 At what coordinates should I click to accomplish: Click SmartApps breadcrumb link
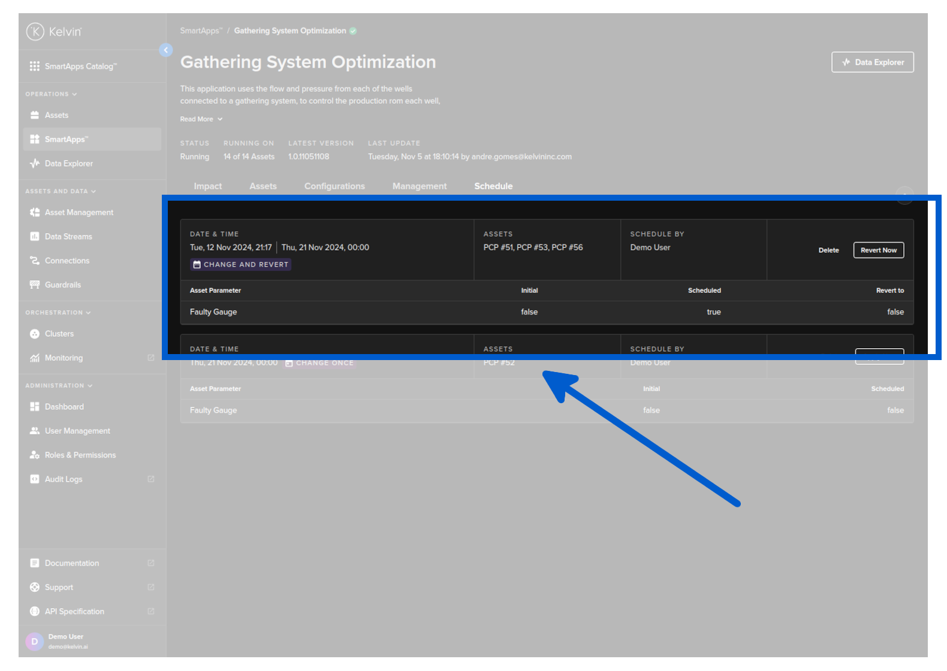tap(200, 31)
